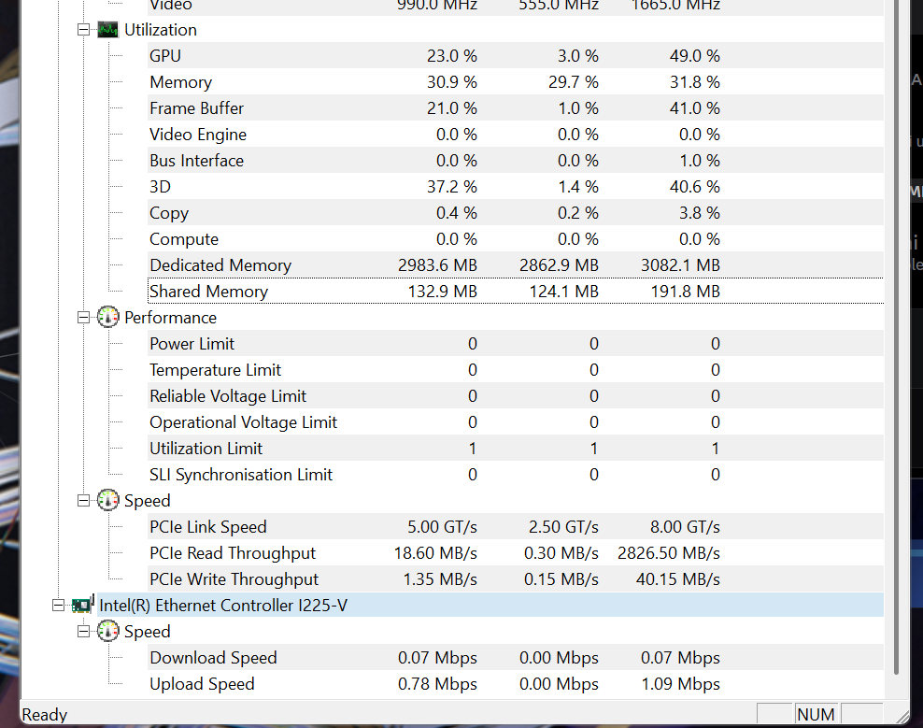
Task: Select the Dedicated Memory row
Action: point(516,265)
